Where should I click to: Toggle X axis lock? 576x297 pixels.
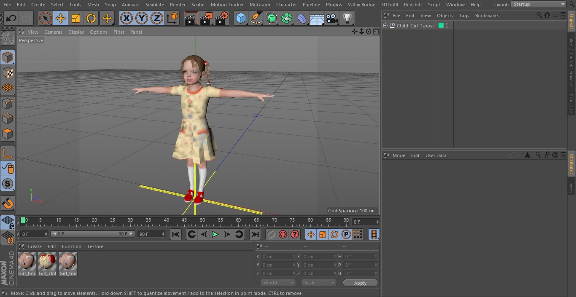point(127,18)
